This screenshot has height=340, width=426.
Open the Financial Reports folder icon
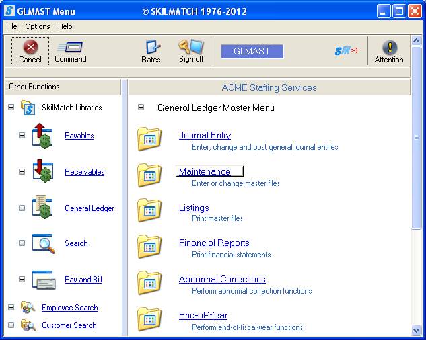(149, 247)
